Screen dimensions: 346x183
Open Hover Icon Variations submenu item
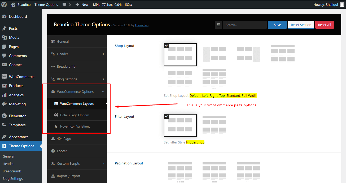[x=77, y=127]
